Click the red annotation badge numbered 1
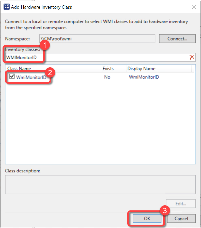This screenshot has height=228, width=201. coord(45,46)
